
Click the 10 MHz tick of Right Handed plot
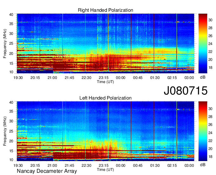point(11,72)
